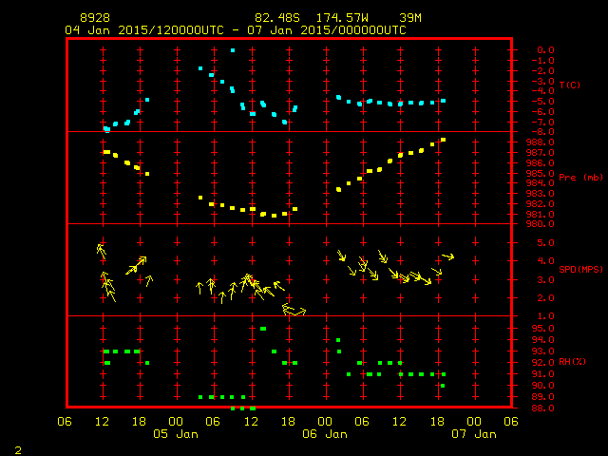Screen dimensions: 608x456
Task: Click the elevation label 39M
Action: (410, 18)
